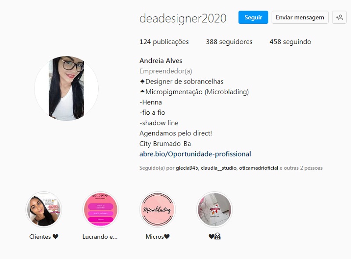This screenshot has height=259, width=351.
Task: Visit follower glecia945's profile
Action: 187,168
